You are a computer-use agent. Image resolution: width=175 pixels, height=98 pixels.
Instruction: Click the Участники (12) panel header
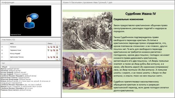[31, 40]
